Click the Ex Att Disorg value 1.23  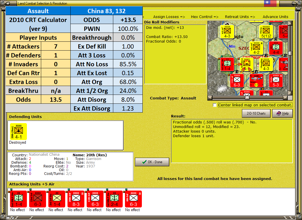pyautogui.click(x=128, y=108)
